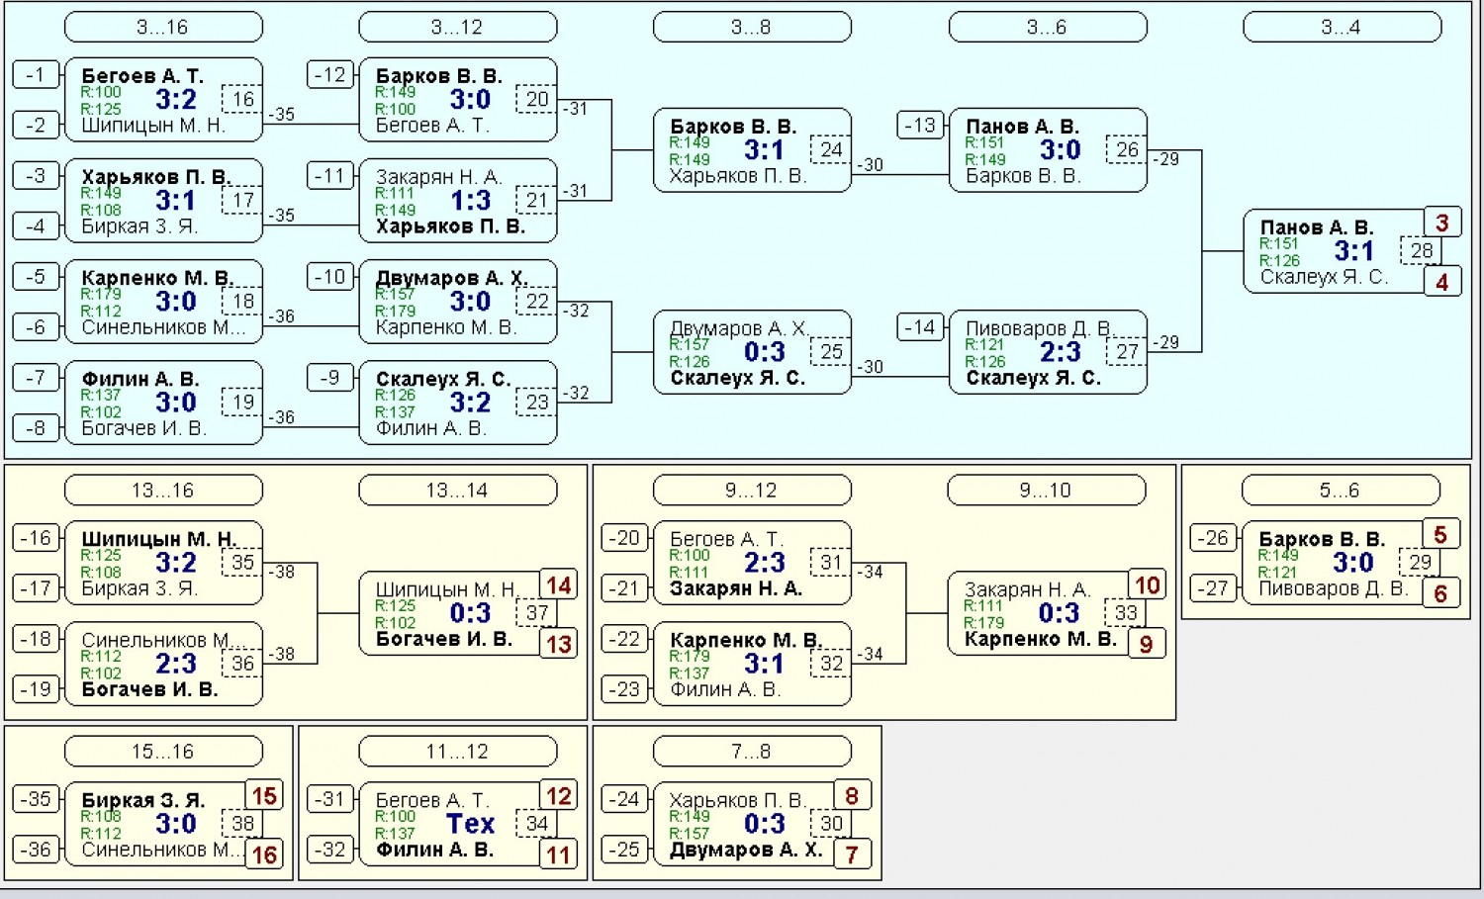Viewport: 1484px width, 899px height.
Task: Open match 34 Бегоев vs Филин
Action: [458, 824]
